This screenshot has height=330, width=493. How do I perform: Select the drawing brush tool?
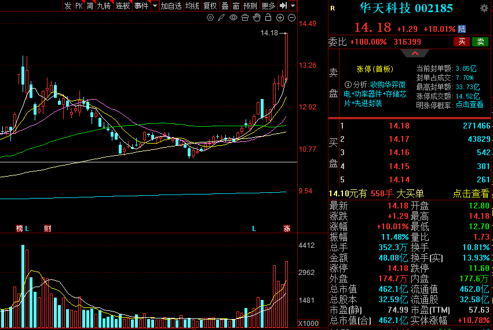[x=222, y=18]
